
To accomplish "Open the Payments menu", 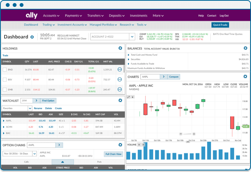I will [73, 16].
